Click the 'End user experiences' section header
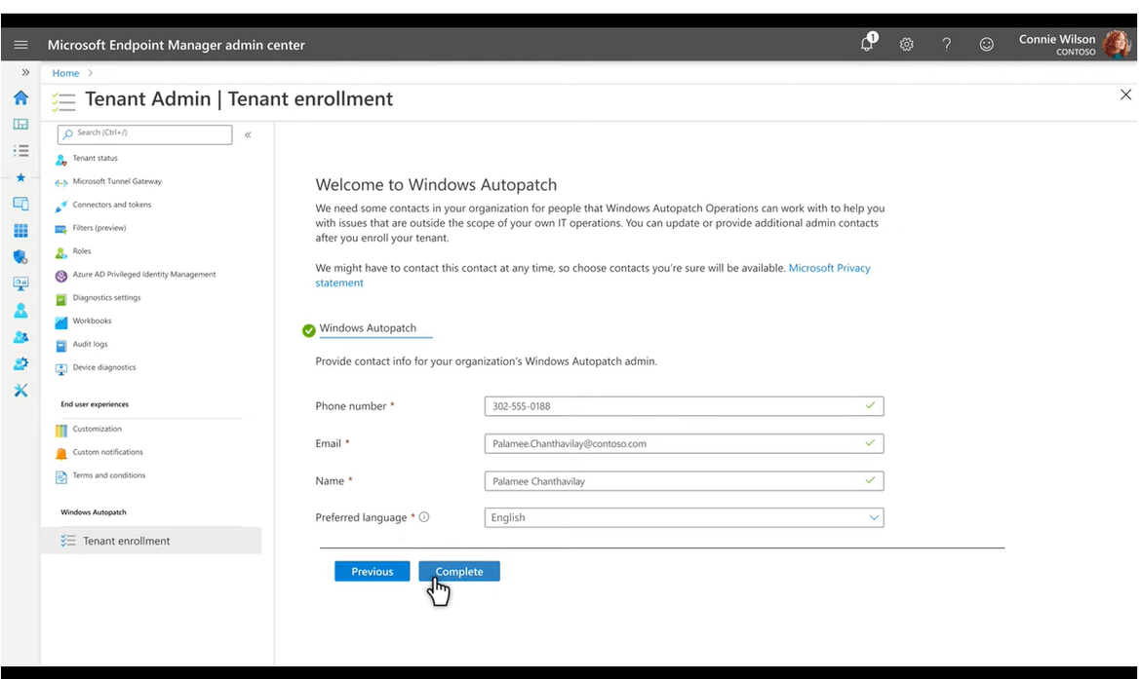Viewport: 1141px width, 679px height. 95,404
